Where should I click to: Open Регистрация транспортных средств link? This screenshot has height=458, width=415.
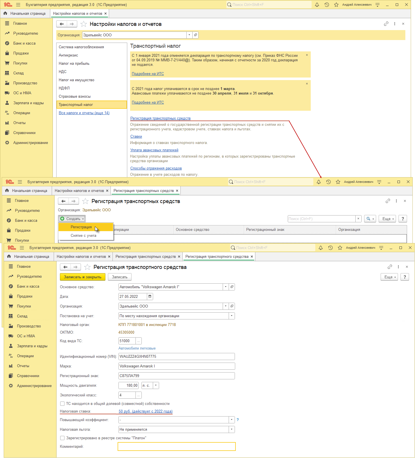pos(160,118)
